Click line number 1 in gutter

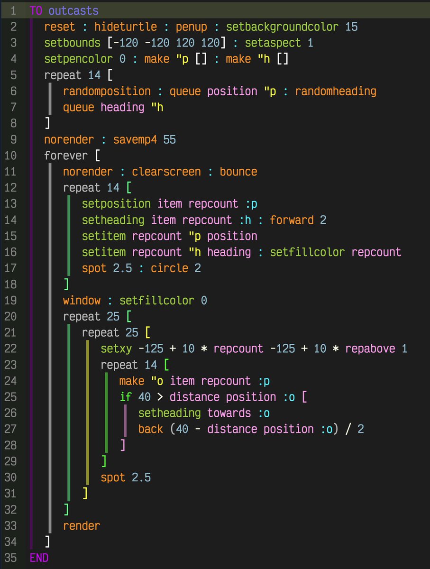[12, 10]
